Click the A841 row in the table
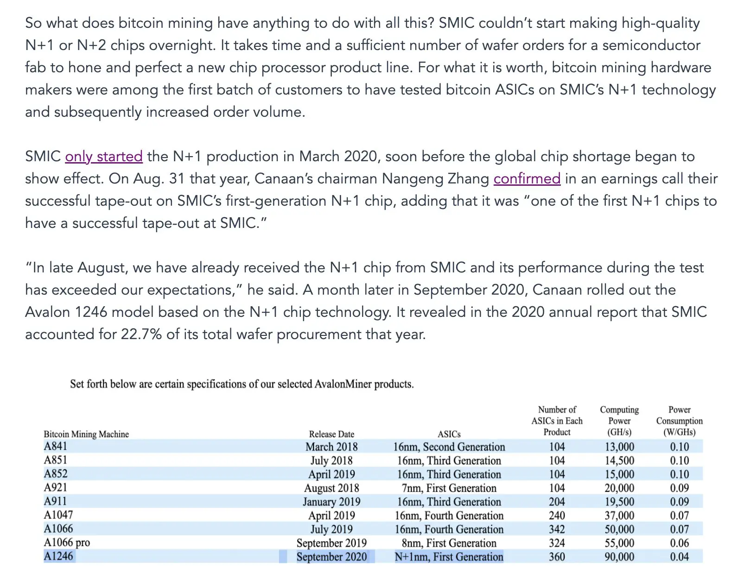 click(373, 447)
